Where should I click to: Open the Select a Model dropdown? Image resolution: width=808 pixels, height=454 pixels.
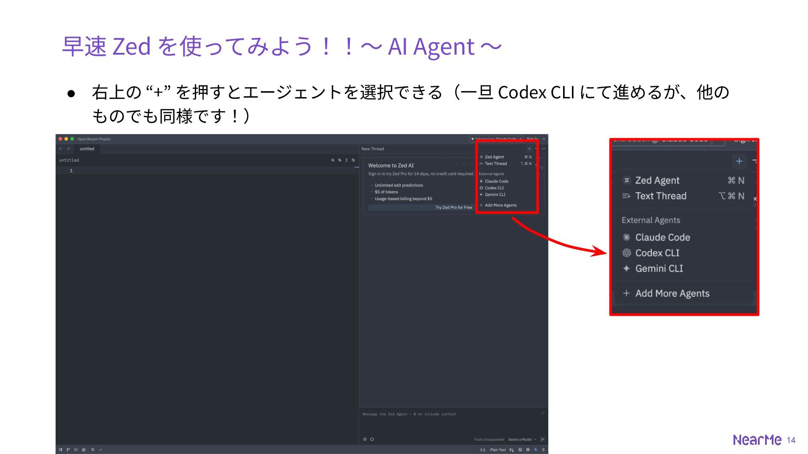pyautogui.click(x=522, y=439)
